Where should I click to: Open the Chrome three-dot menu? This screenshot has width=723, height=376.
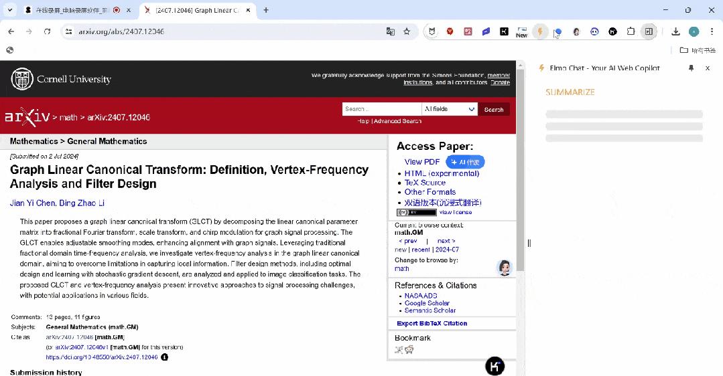[x=711, y=31]
